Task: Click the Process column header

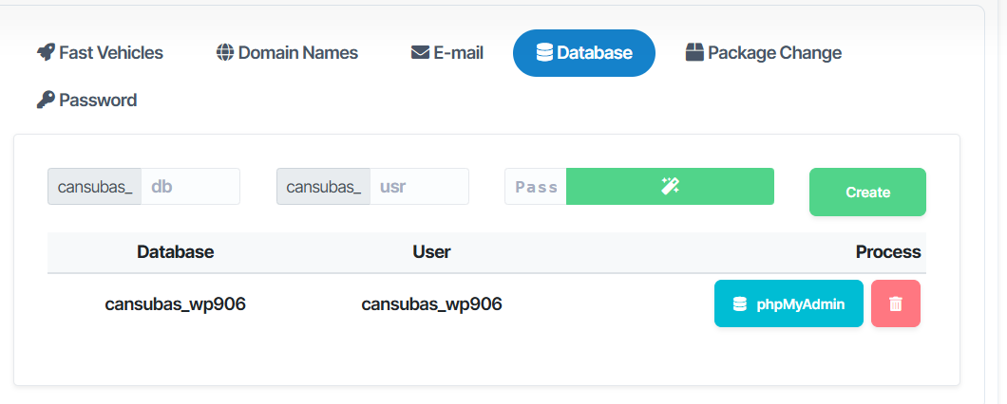Action: [887, 252]
